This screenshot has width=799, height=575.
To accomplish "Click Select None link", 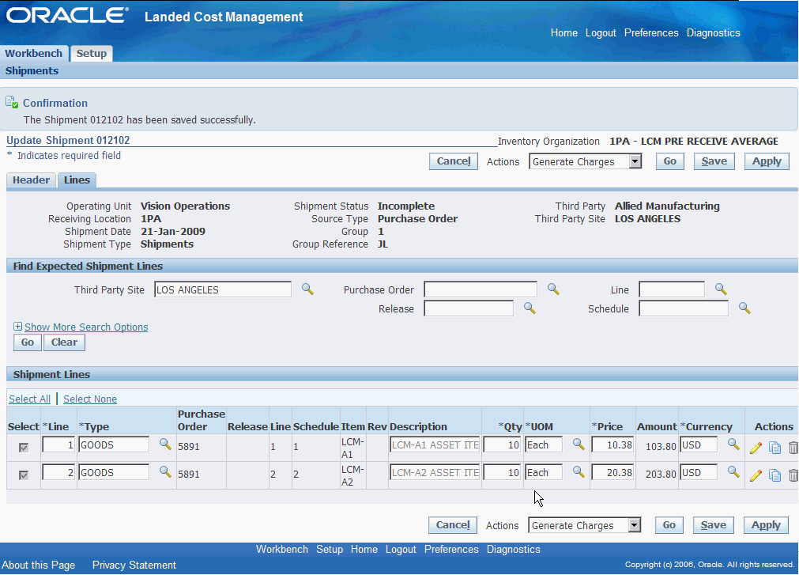I will (89, 399).
